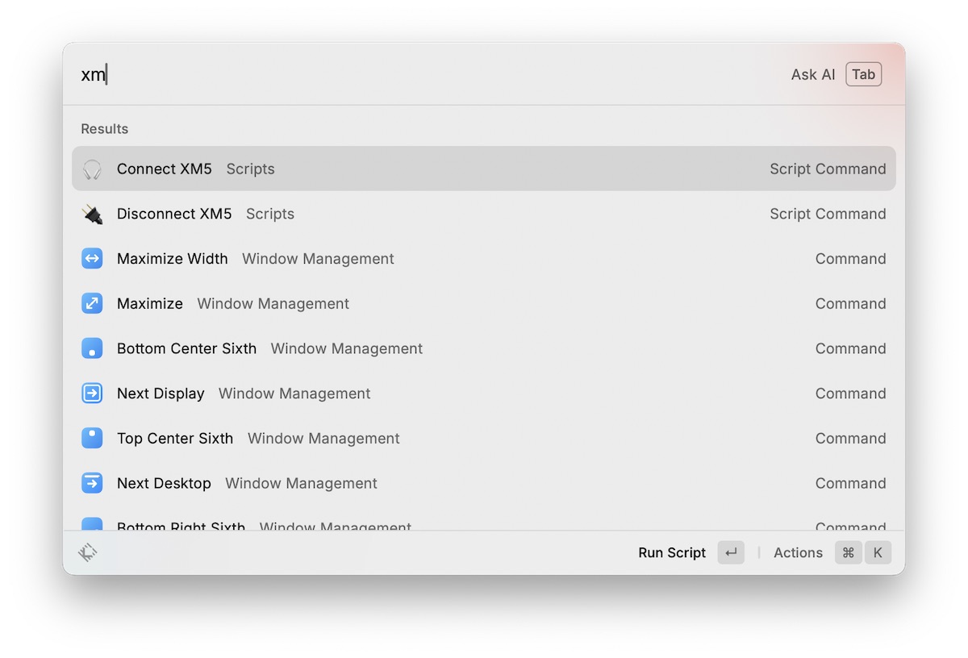Image resolution: width=968 pixels, height=658 pixels.
Task: Click the plug icon beside Disconnect XM5
Action: tap(92, 214)
